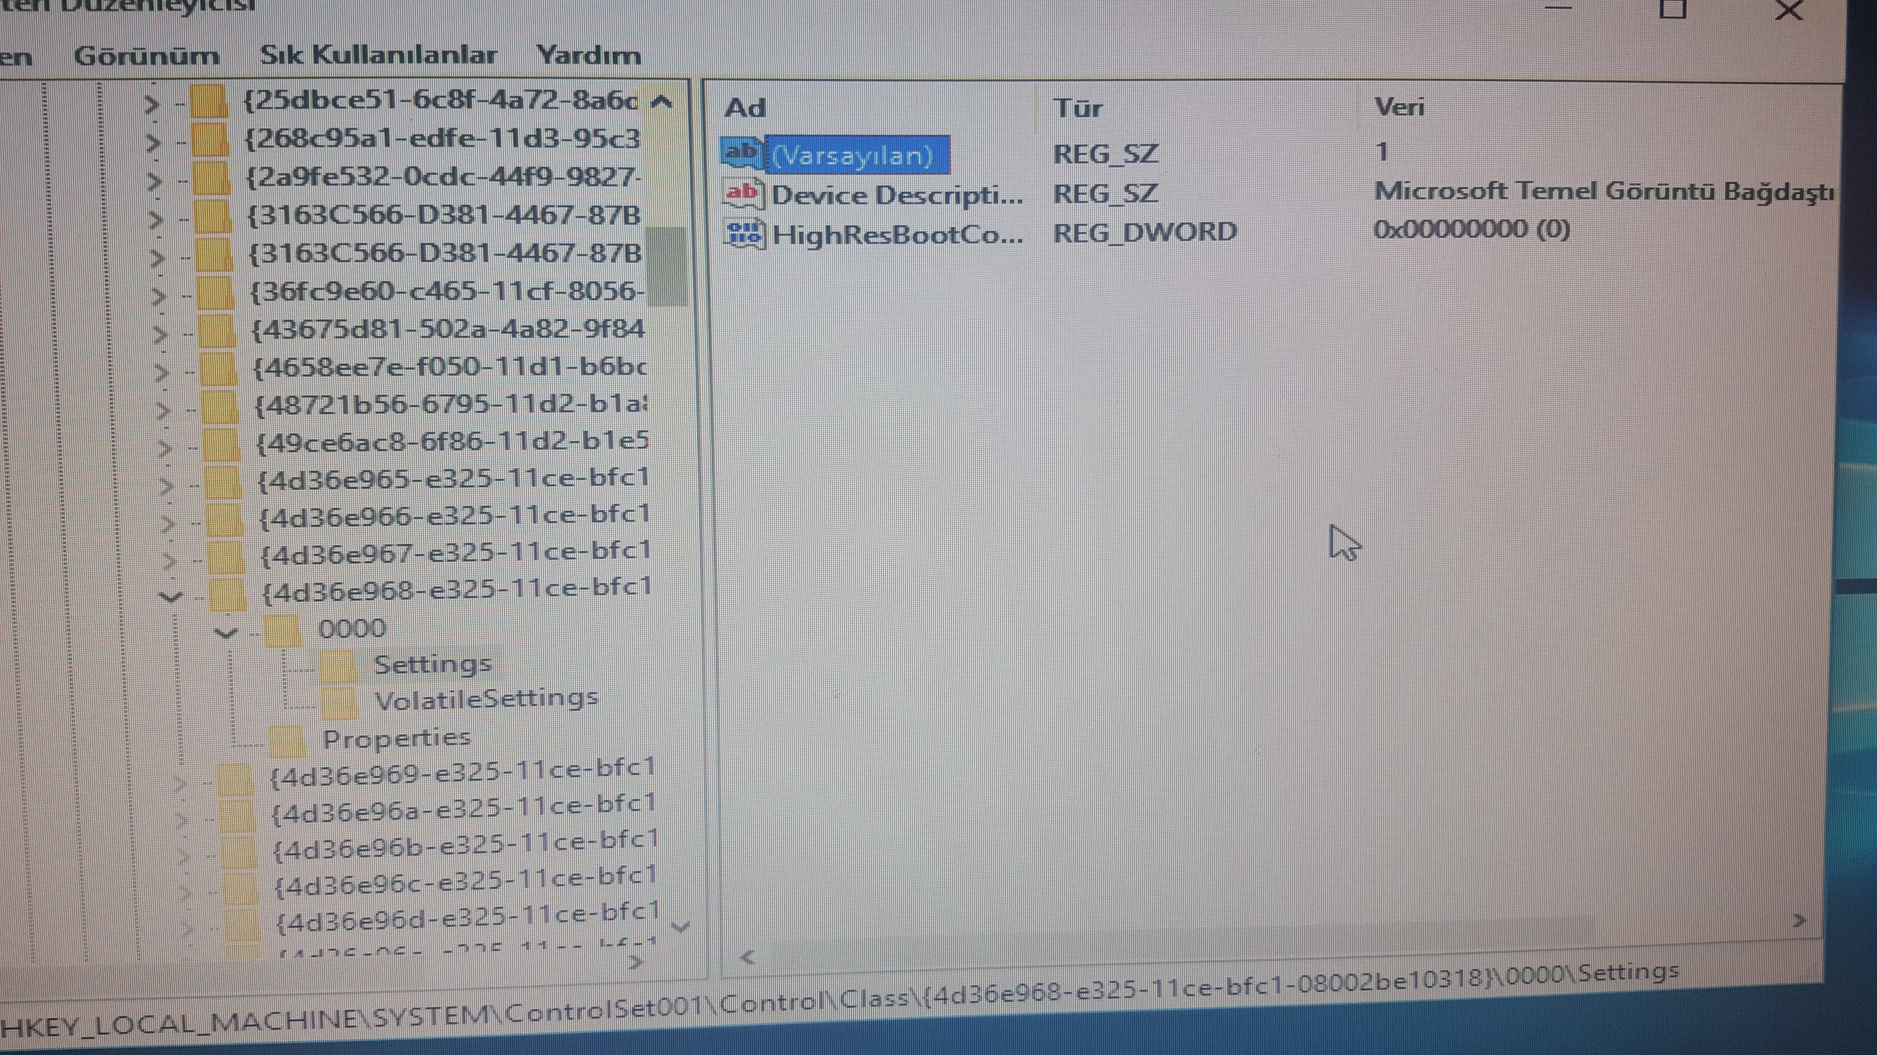Sort values by the Tür column header
The height and width of the screenshot is (1055, 1877).
coord(1078,108)
